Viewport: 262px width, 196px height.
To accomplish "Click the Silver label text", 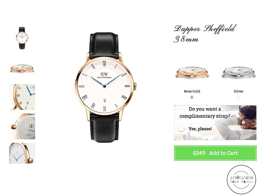I will 239,91.
